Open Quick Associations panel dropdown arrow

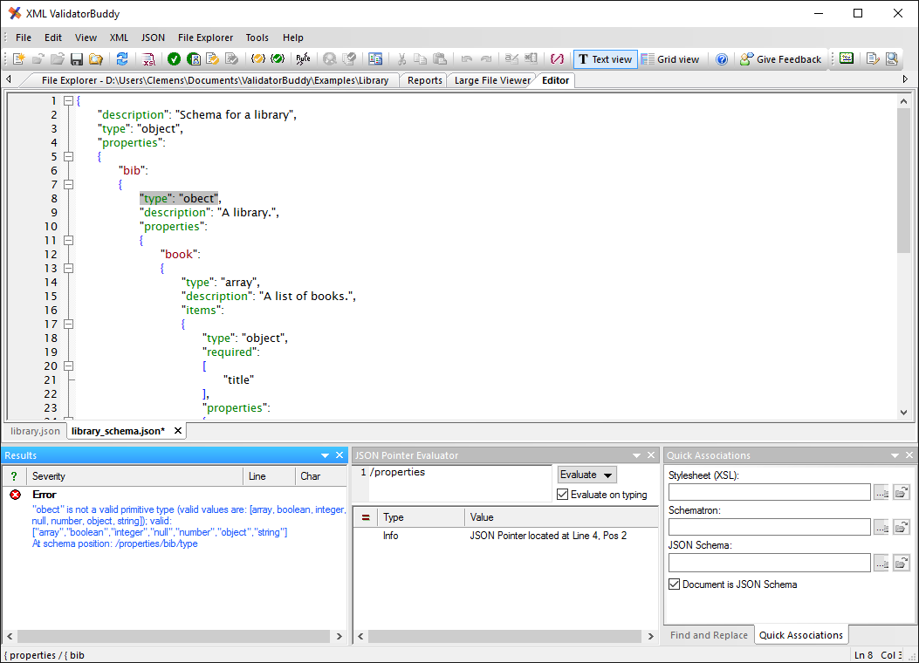(895, 455)
